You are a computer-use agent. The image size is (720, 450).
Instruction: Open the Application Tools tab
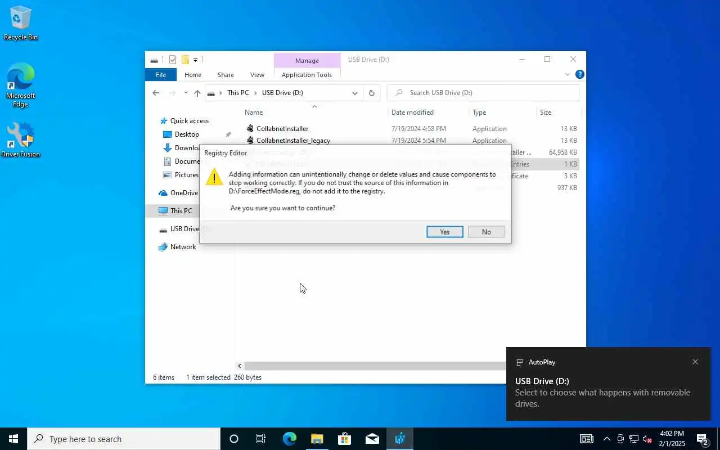pyautogui.click(x=307, y=75)
